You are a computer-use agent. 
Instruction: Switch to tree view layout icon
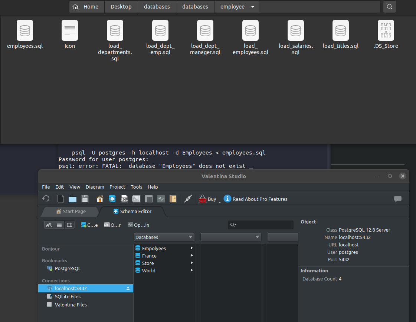[49, 225]
